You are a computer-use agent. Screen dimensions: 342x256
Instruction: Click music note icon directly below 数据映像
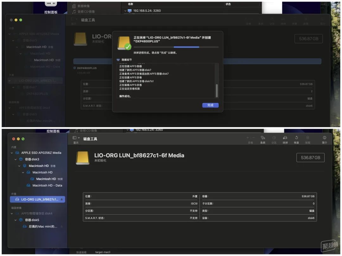coord(74,12)
